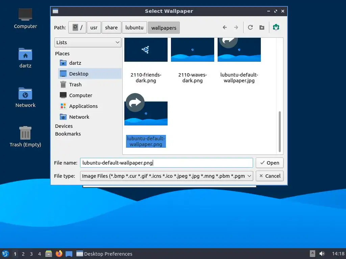Open the volume control tray icon
The image size is (346, 259).
pyautogui.click(x=322, y=254)
